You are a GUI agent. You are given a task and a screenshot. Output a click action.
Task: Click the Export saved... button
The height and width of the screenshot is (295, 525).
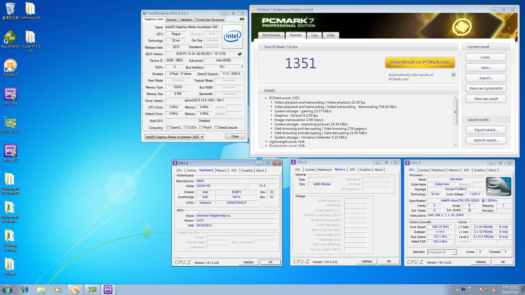coord(486,130)
